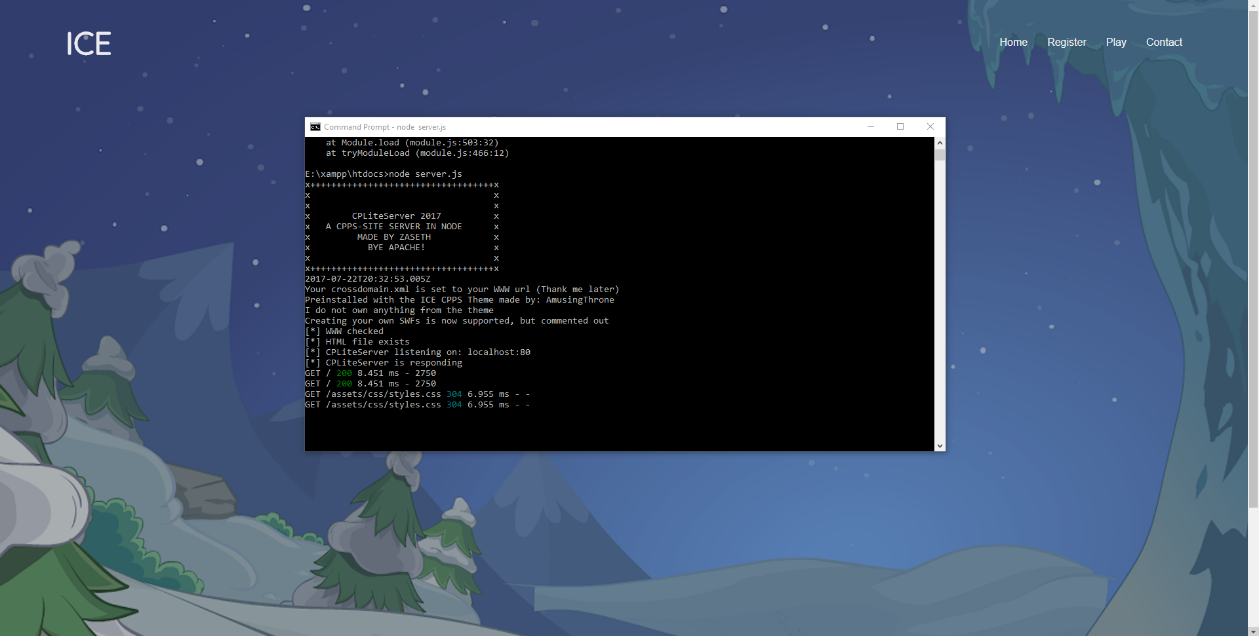Open the Register nav link
Viewport: 1259px width, 636px height.
click(x=1066, y=42)
